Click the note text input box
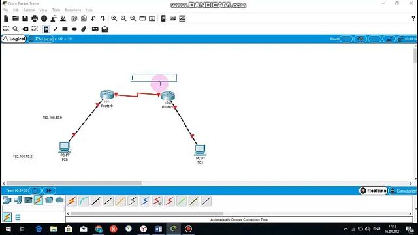The image size is (418, 235). pos(153,78)
